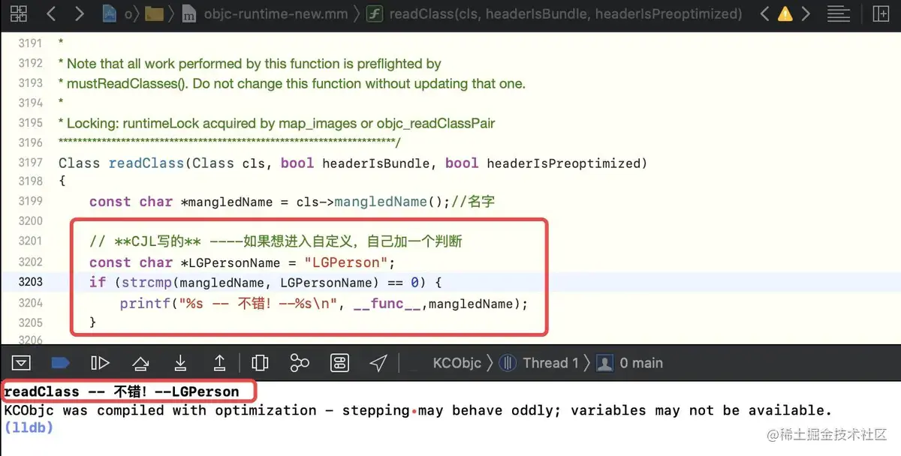Toggle breakpoints activation

60,363
